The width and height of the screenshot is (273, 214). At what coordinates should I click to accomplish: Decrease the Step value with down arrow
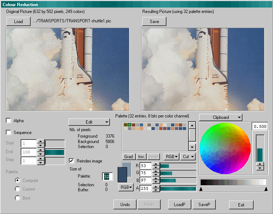tap(41, 162)
